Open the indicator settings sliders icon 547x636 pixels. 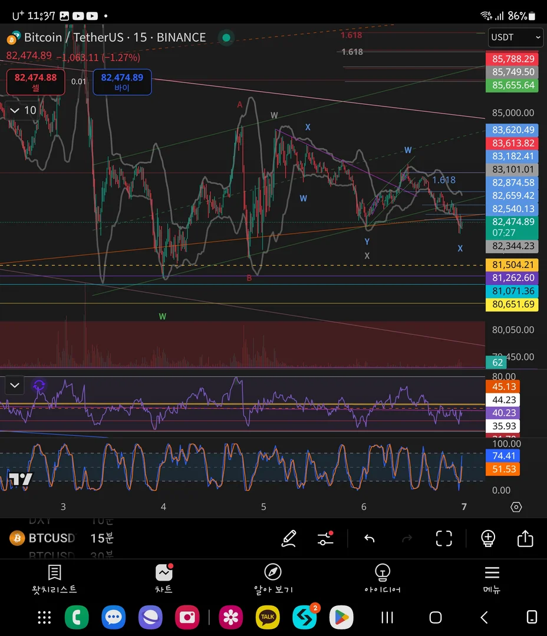(325, 538)
